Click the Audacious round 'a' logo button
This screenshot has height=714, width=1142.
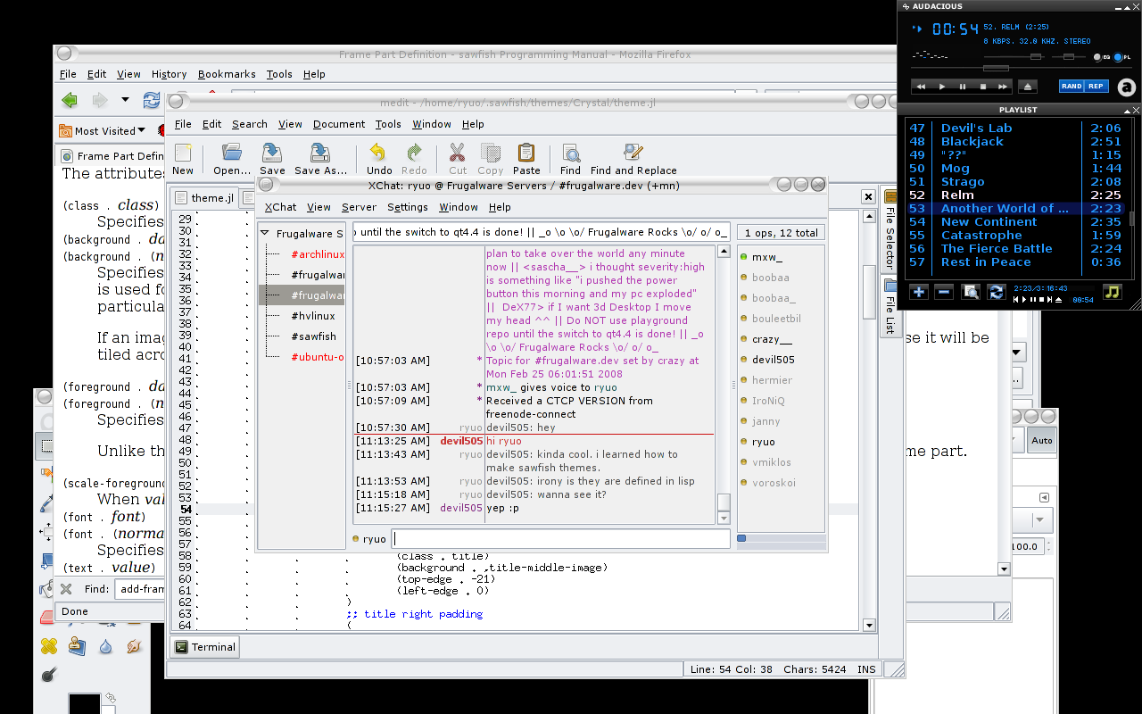pyautogui.click(x=1126, y=87)
